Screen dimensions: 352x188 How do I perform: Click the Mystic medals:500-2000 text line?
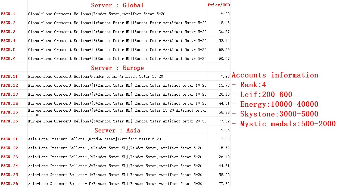click(284, 124)
